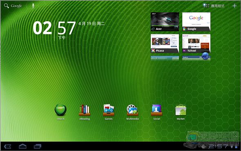Image resolution: width=241 pixels, height=151 pixels.
Task: Click the browser globe icon on bookmarks widget
Action: pos(205,56)
